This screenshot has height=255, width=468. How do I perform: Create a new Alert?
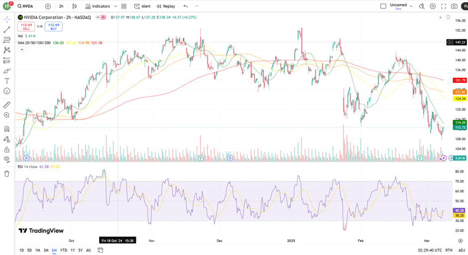[x=142, y=6]
